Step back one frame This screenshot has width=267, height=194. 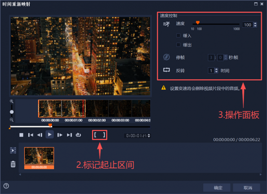click(40, 135)
